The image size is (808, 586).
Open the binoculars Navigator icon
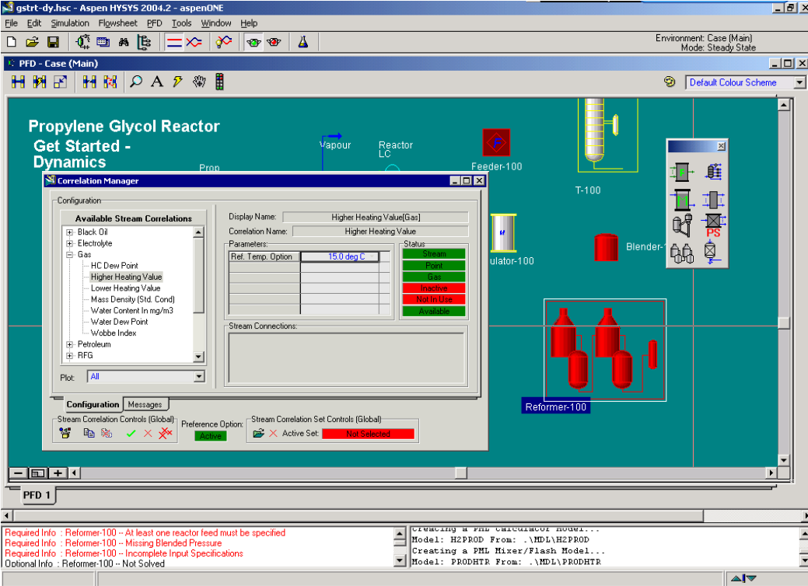[124, 42]
